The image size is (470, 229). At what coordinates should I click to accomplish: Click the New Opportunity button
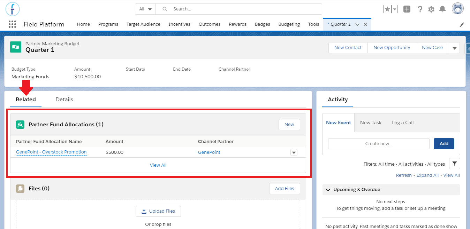(x=392, y=48)
